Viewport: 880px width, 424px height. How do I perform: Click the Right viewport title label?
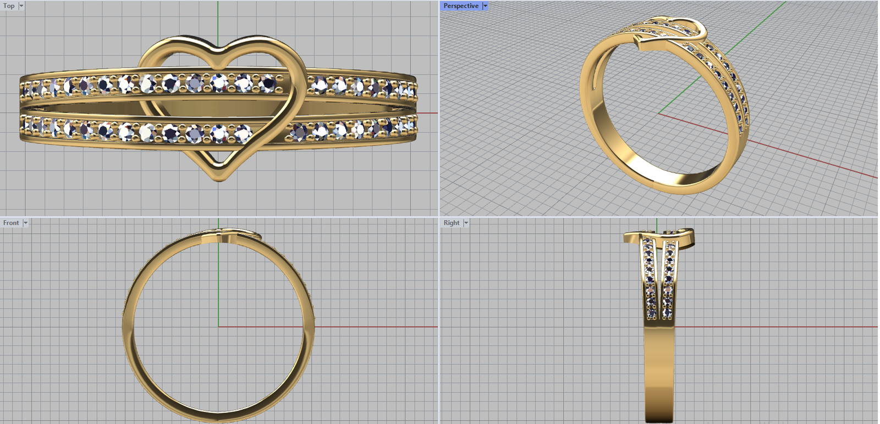(x=451, y=223)
